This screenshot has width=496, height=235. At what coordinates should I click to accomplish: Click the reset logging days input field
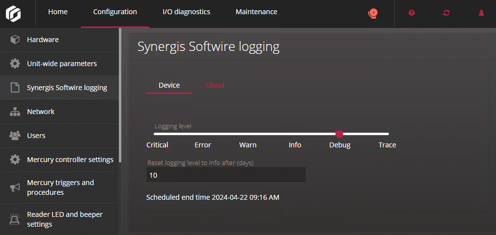pyautogui.click(x=226, y=175)
